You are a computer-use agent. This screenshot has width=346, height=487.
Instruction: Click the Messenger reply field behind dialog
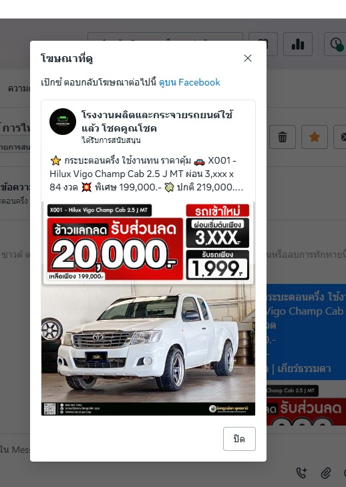tap(15, 450)
